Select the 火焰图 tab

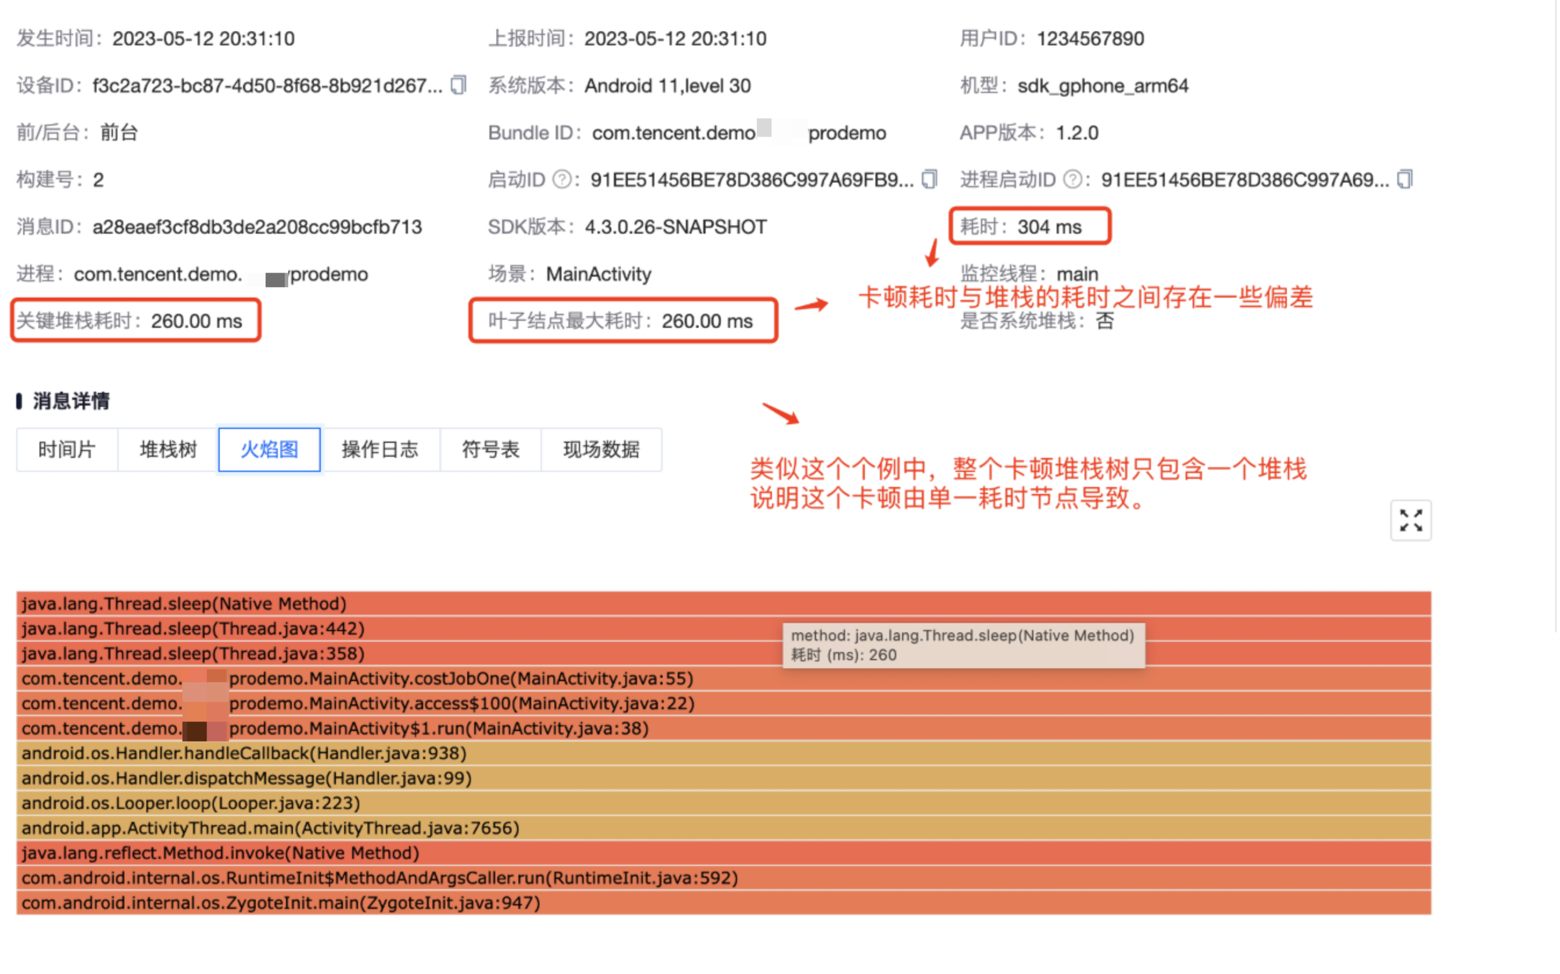(x=269, y=449)
